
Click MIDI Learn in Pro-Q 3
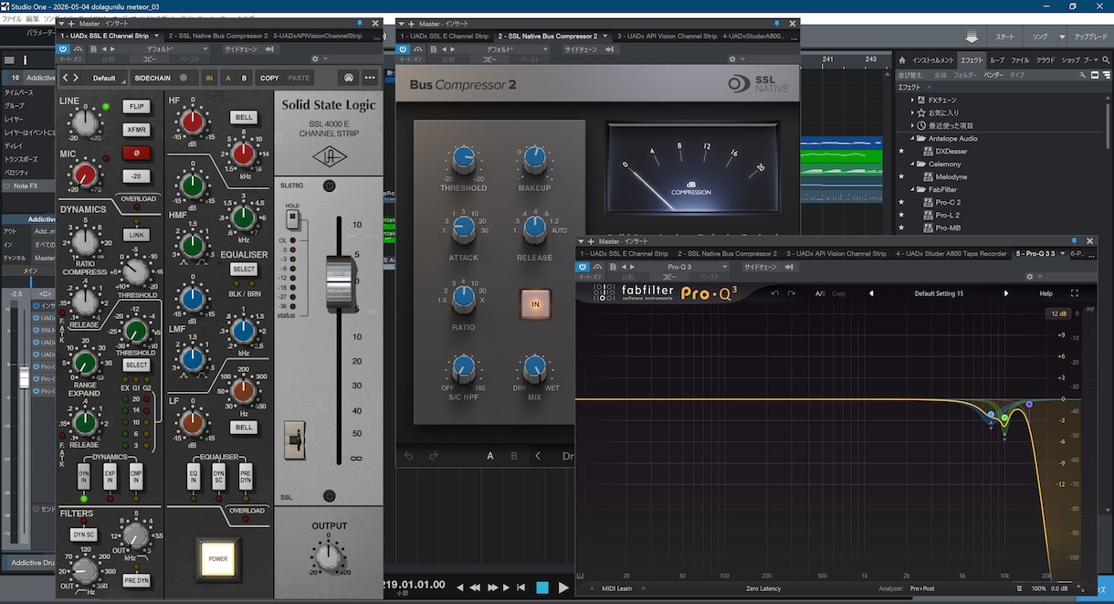[617, 588]
